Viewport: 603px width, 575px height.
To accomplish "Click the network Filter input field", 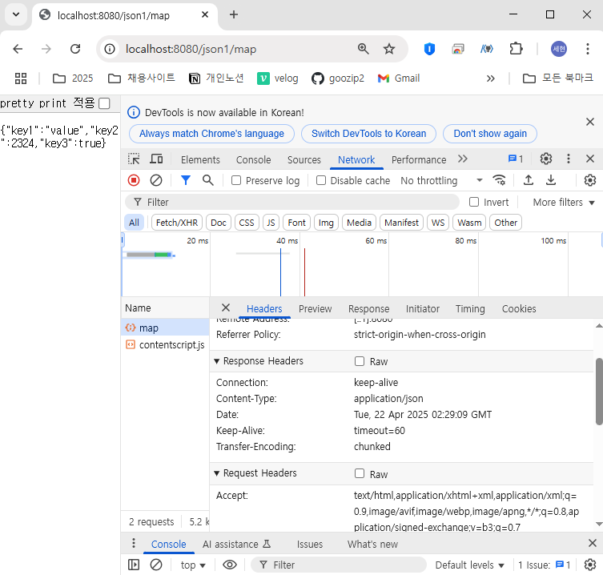I will [x=292, y=202].
